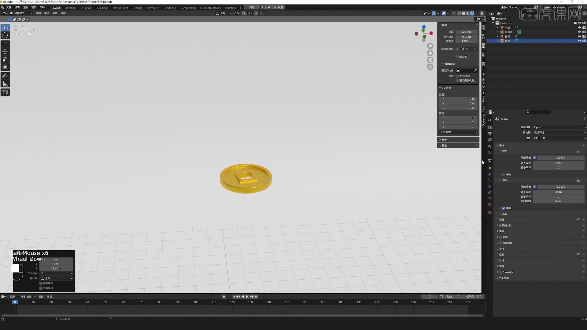The height and width of the screenshot is (330, 587).
Task: Pin the properties editor context
Action: click(584, 119)
